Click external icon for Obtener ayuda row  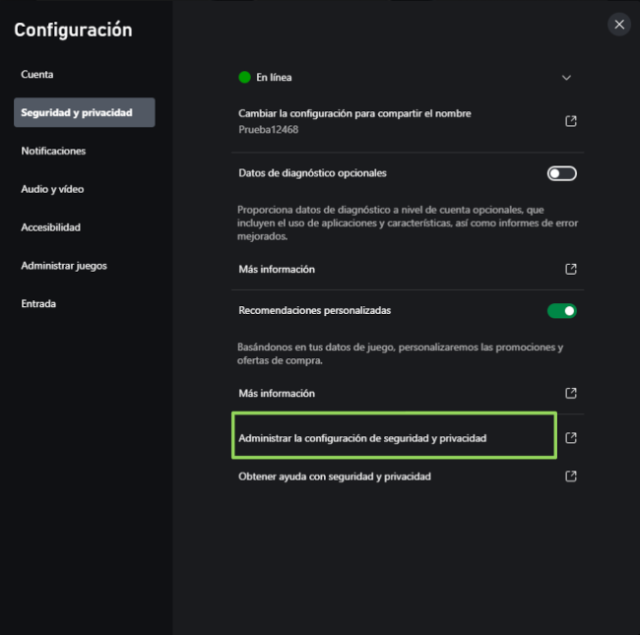tap(570, 476)
